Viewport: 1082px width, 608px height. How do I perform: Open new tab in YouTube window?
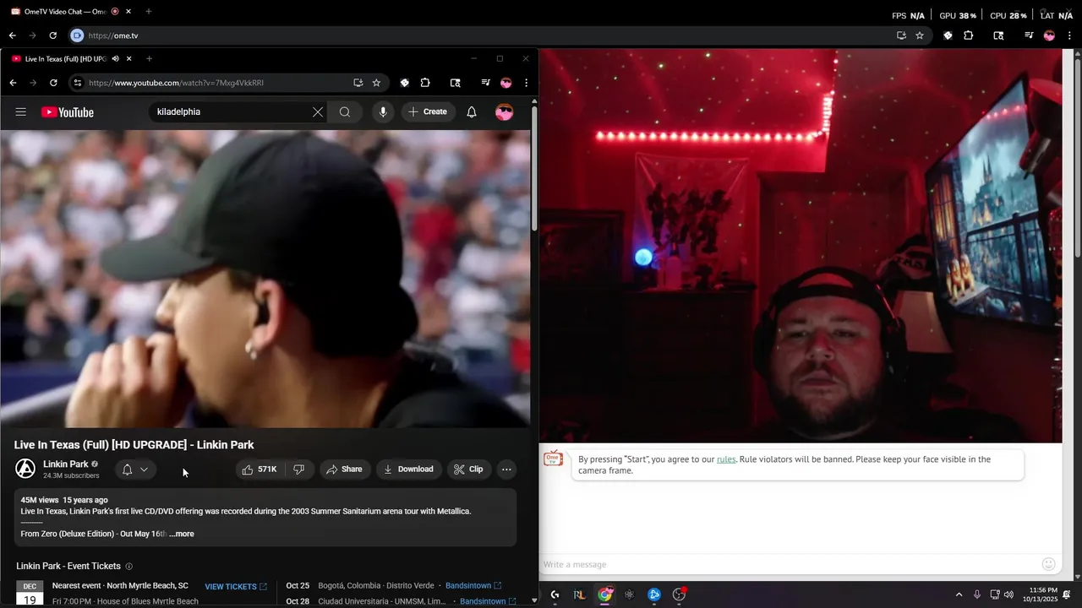point(149,59)
